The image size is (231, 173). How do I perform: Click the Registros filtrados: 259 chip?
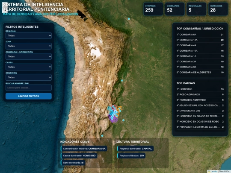tap(131, 155)
